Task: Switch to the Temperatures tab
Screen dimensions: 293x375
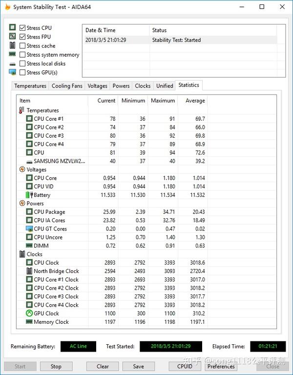Action: coord(30,86)
